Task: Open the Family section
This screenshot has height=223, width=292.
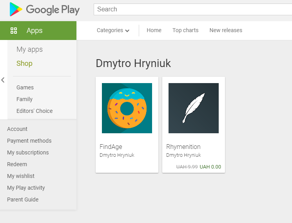Action: (24, 99)
